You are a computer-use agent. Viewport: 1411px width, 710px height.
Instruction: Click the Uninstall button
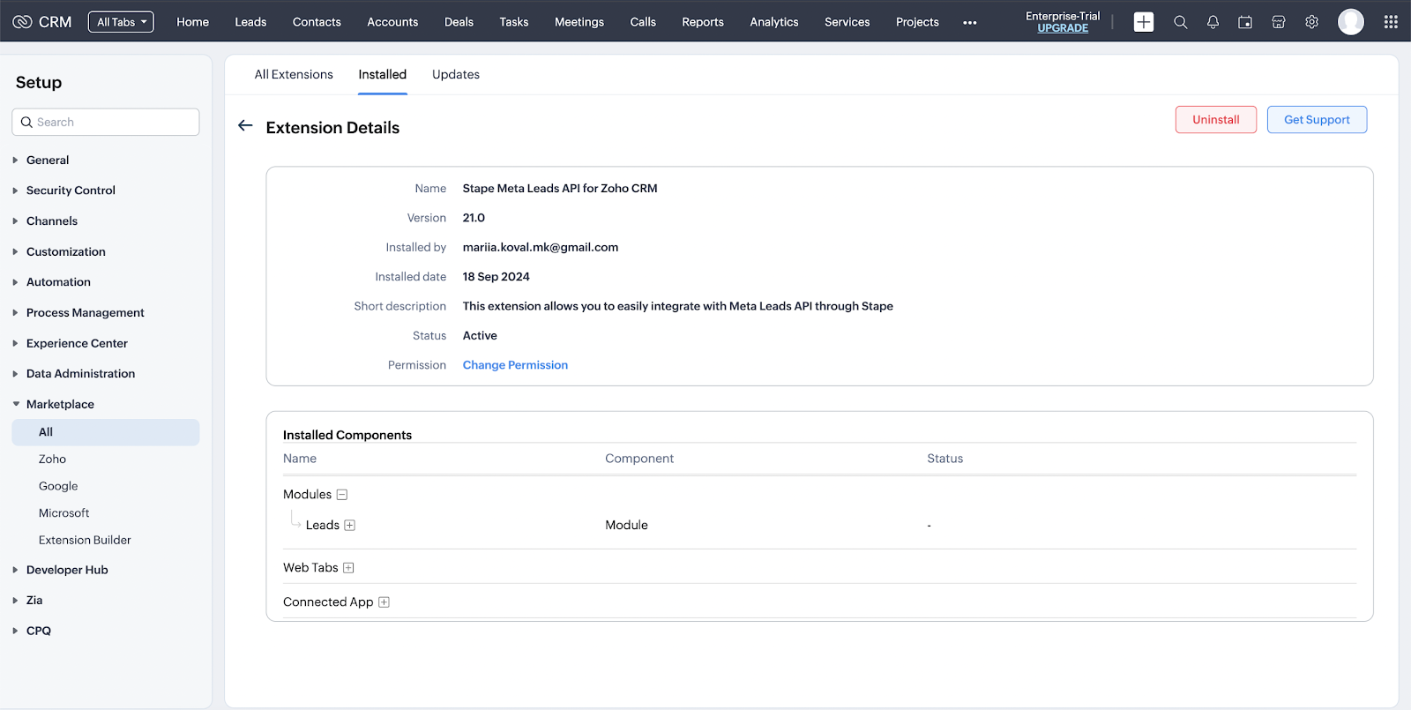tap(1216, 120)
